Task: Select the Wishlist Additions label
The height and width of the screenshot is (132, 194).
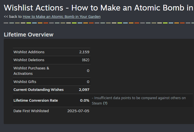Action: click(29, 52)
